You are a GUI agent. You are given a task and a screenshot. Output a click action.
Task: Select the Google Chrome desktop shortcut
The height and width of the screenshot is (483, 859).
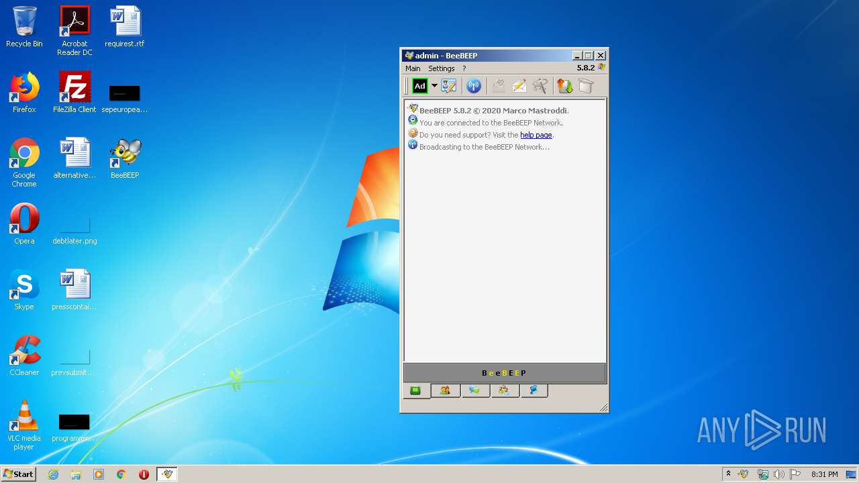pyautogui.click(x=24, y=163)
